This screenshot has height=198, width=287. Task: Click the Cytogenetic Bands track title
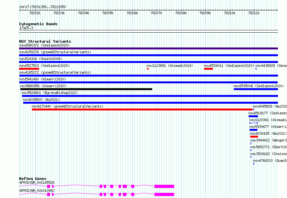[38, 24]
